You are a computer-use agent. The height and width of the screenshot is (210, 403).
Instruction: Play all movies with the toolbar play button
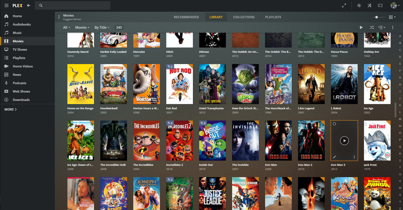(x=361, y=28)
